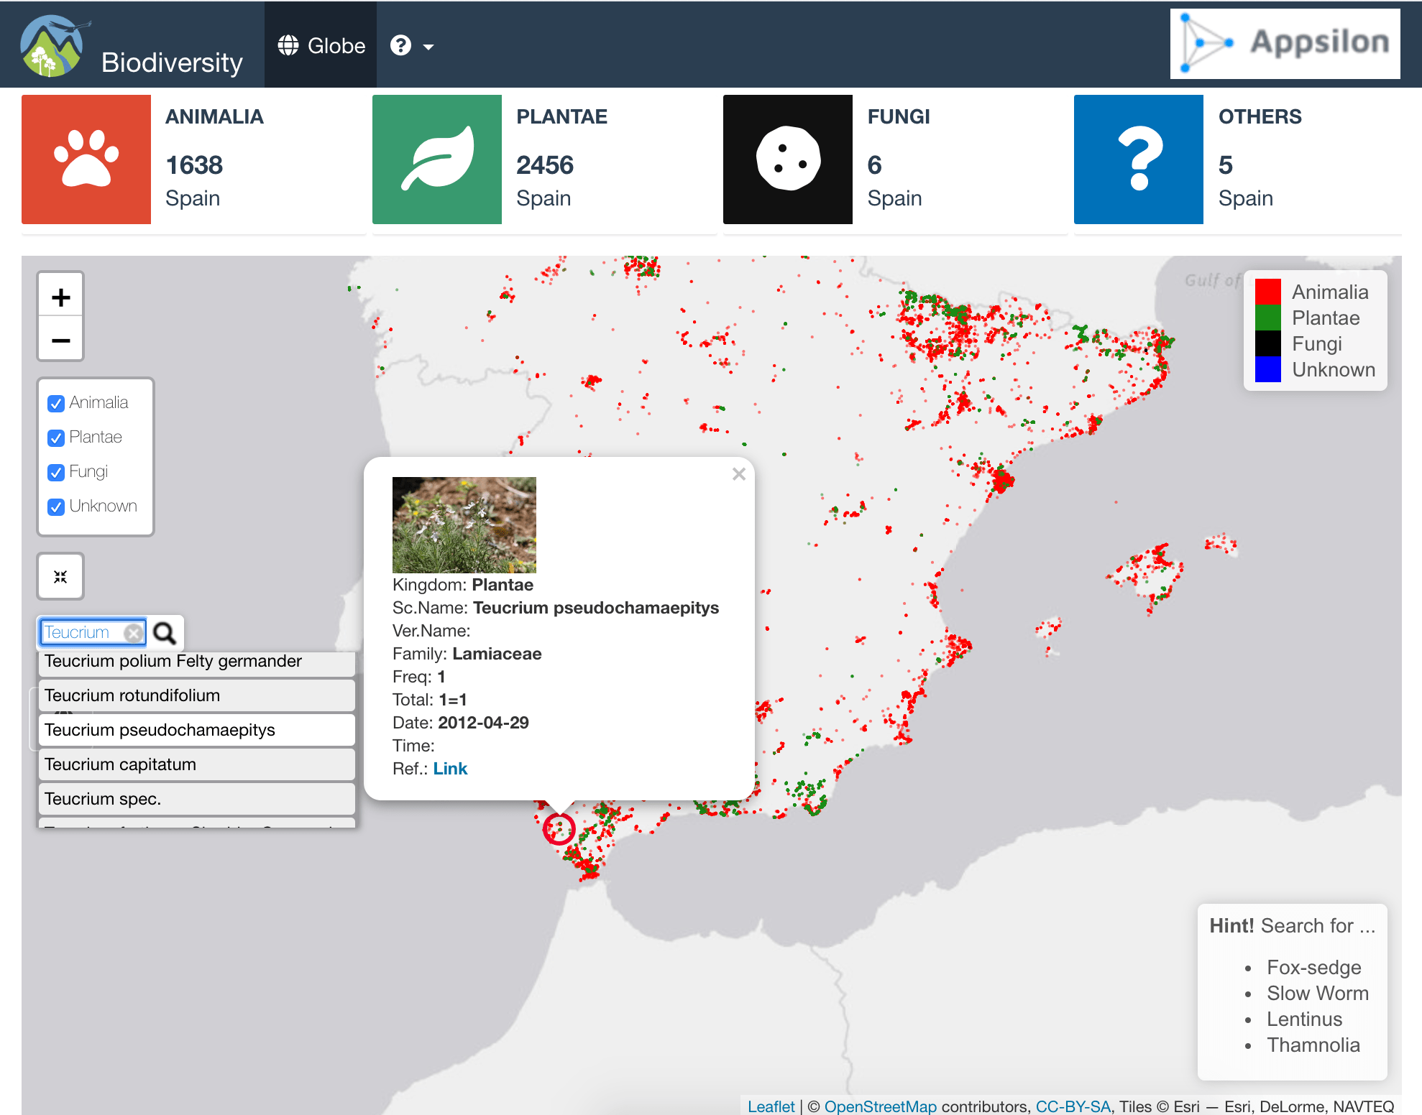Click the collapse arrows map button
This screenshot has height=1115, width=1422.
pos(60,576)
